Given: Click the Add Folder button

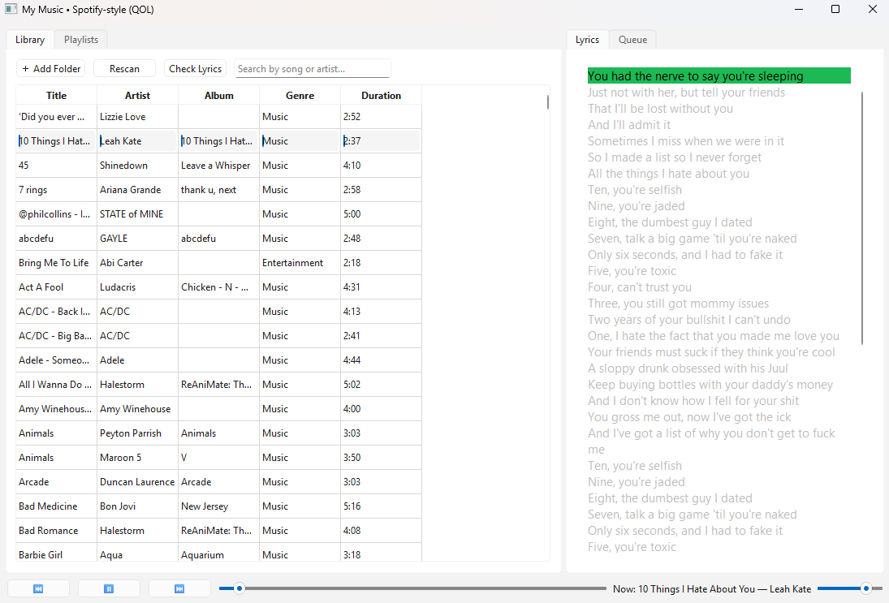Looking at the screenshot, I should [x=51, y=68].
